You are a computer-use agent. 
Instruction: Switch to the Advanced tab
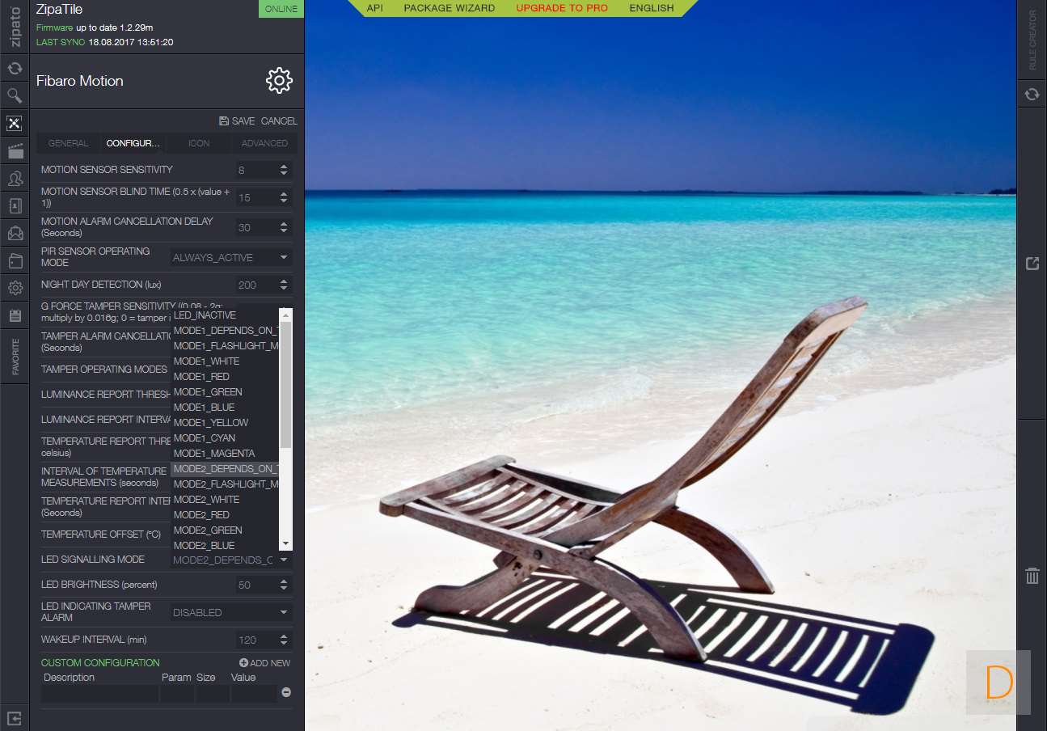click(x=264, y=143)
